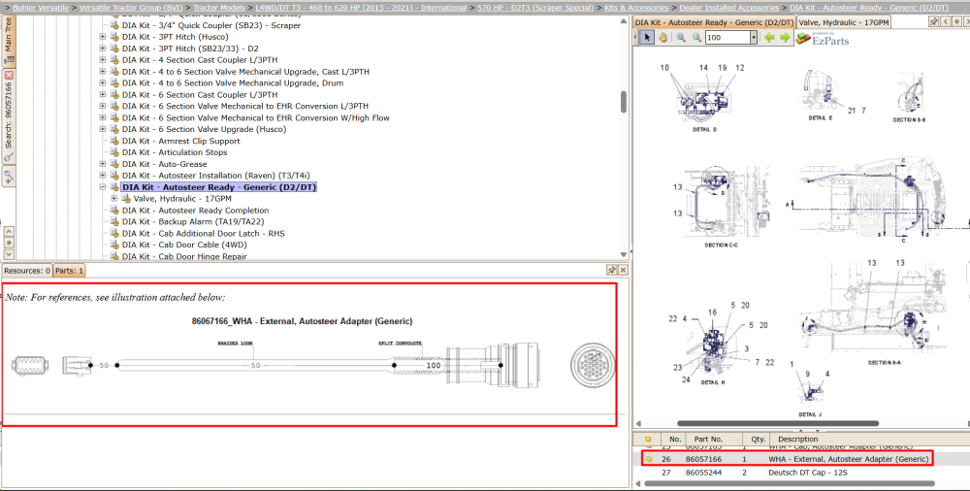
Task: Activate the hand pan tool
Action: (x=663, y=37)
